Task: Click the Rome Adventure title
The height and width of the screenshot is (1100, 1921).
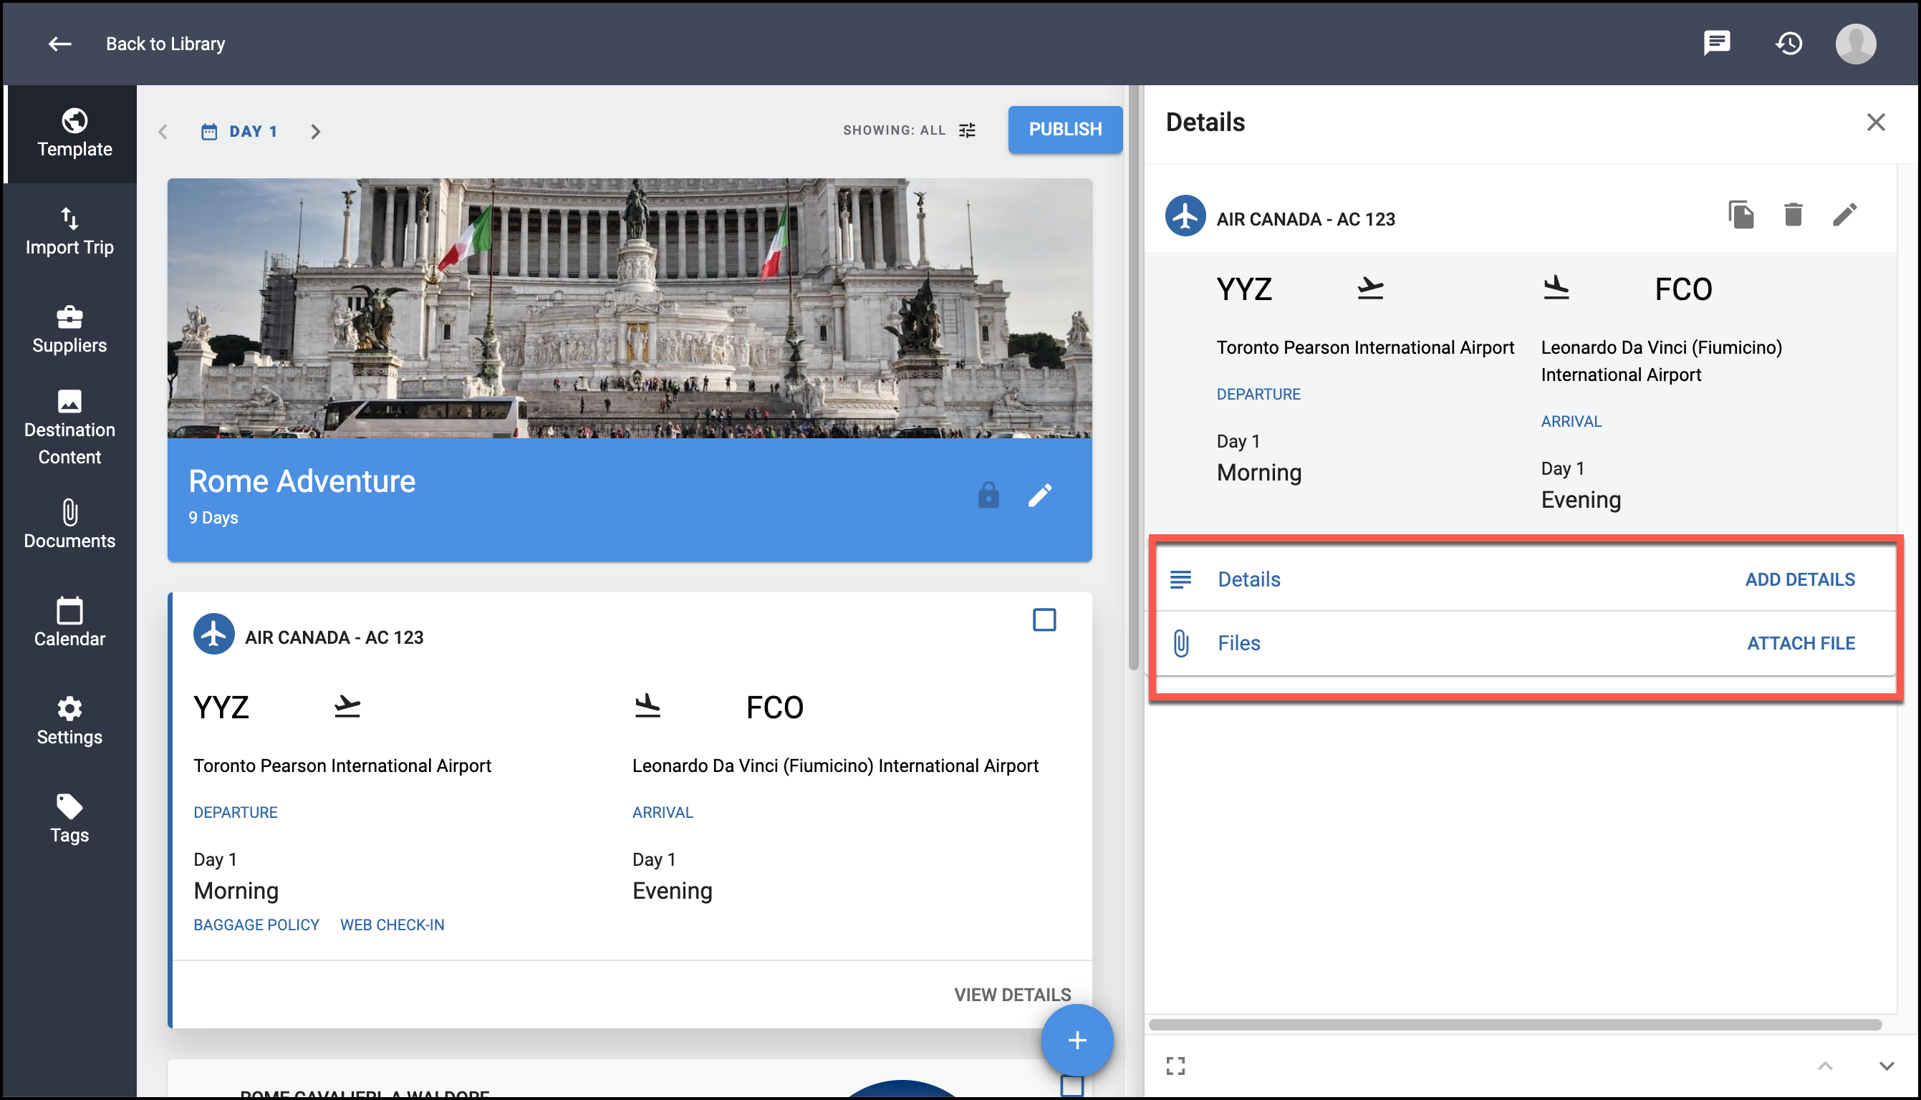Action: [302, 481]
